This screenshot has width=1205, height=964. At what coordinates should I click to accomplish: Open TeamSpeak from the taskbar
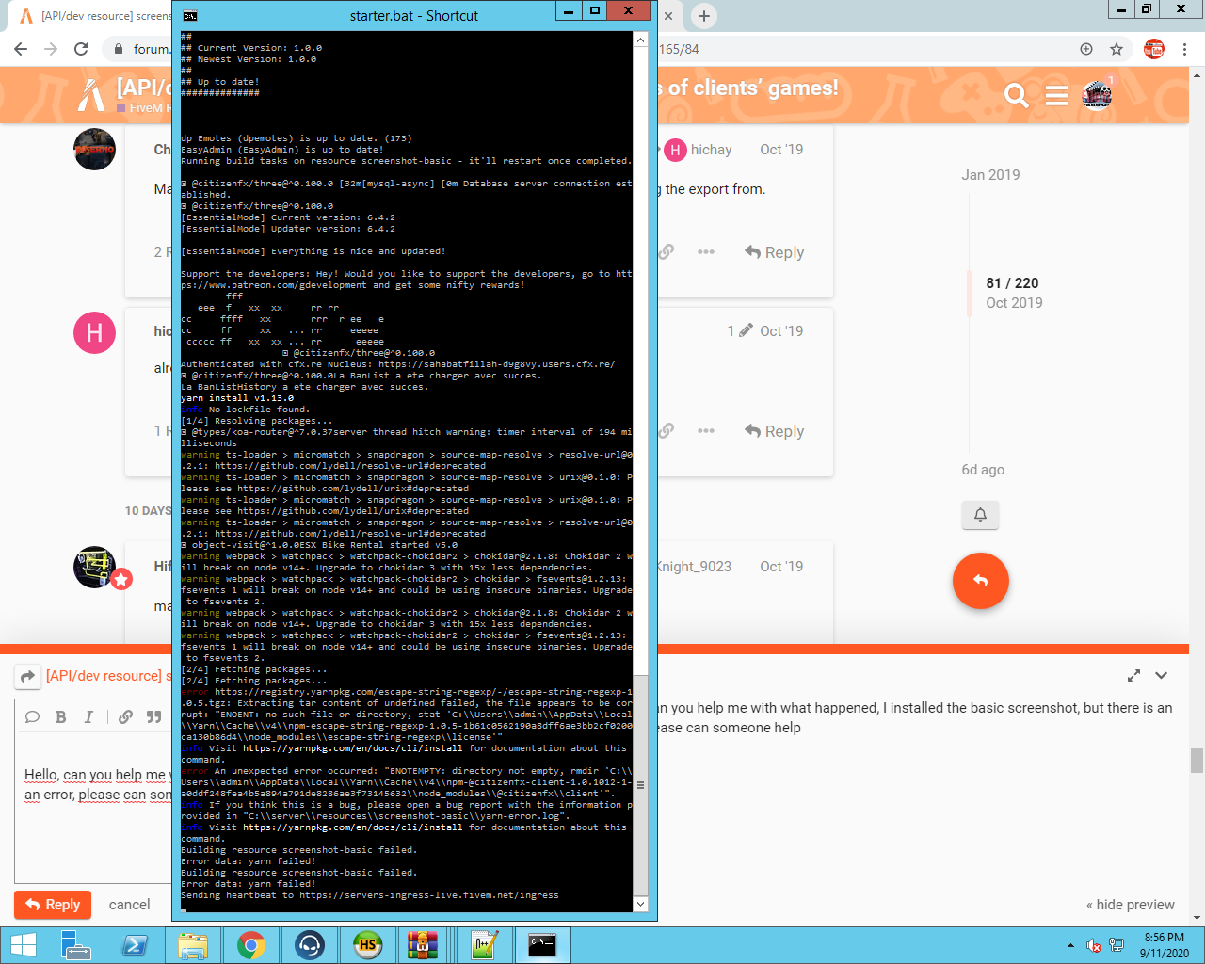pyautogui.click(x=309, y=944)
